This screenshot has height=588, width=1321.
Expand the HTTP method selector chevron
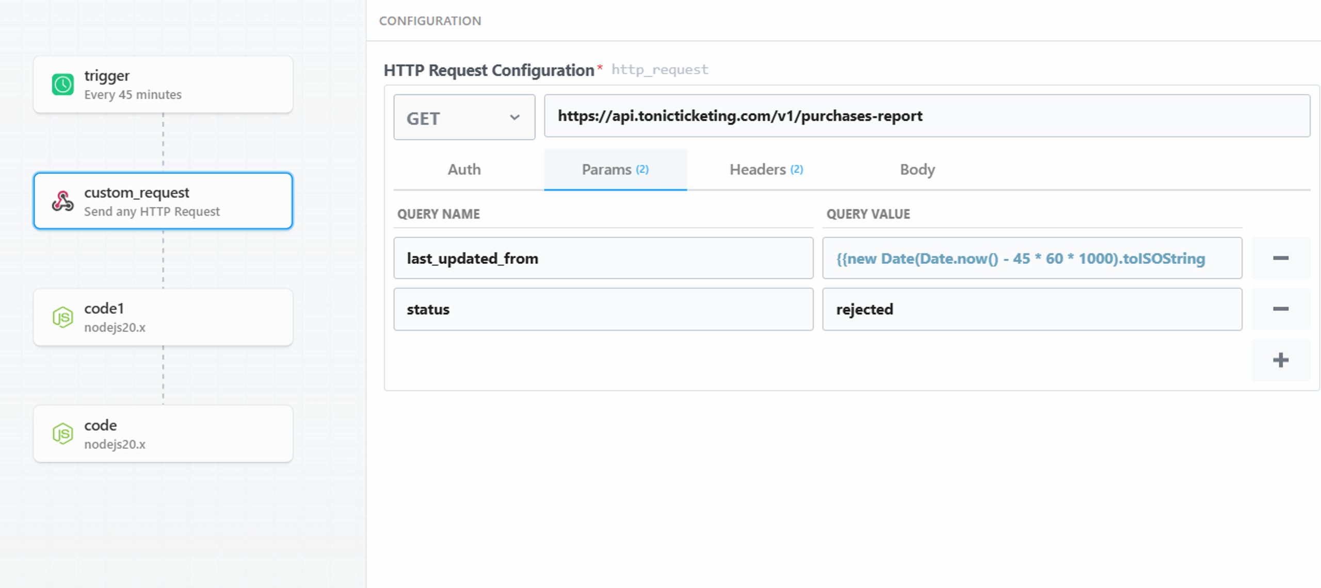(514, 117)
